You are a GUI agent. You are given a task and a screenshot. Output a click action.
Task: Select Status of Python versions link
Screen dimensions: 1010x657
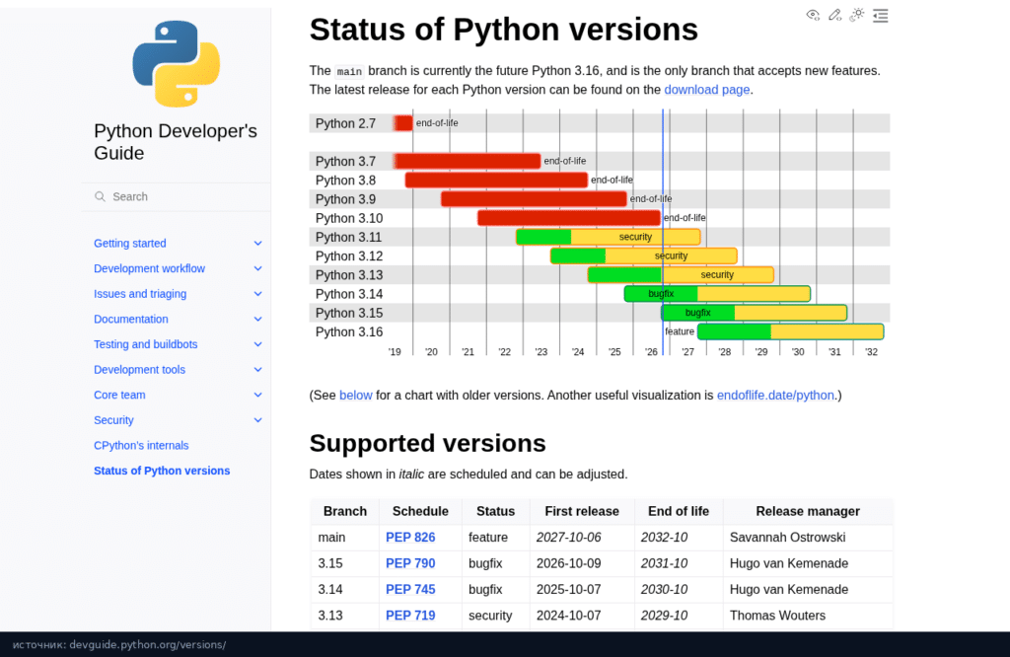coord(162,471)
